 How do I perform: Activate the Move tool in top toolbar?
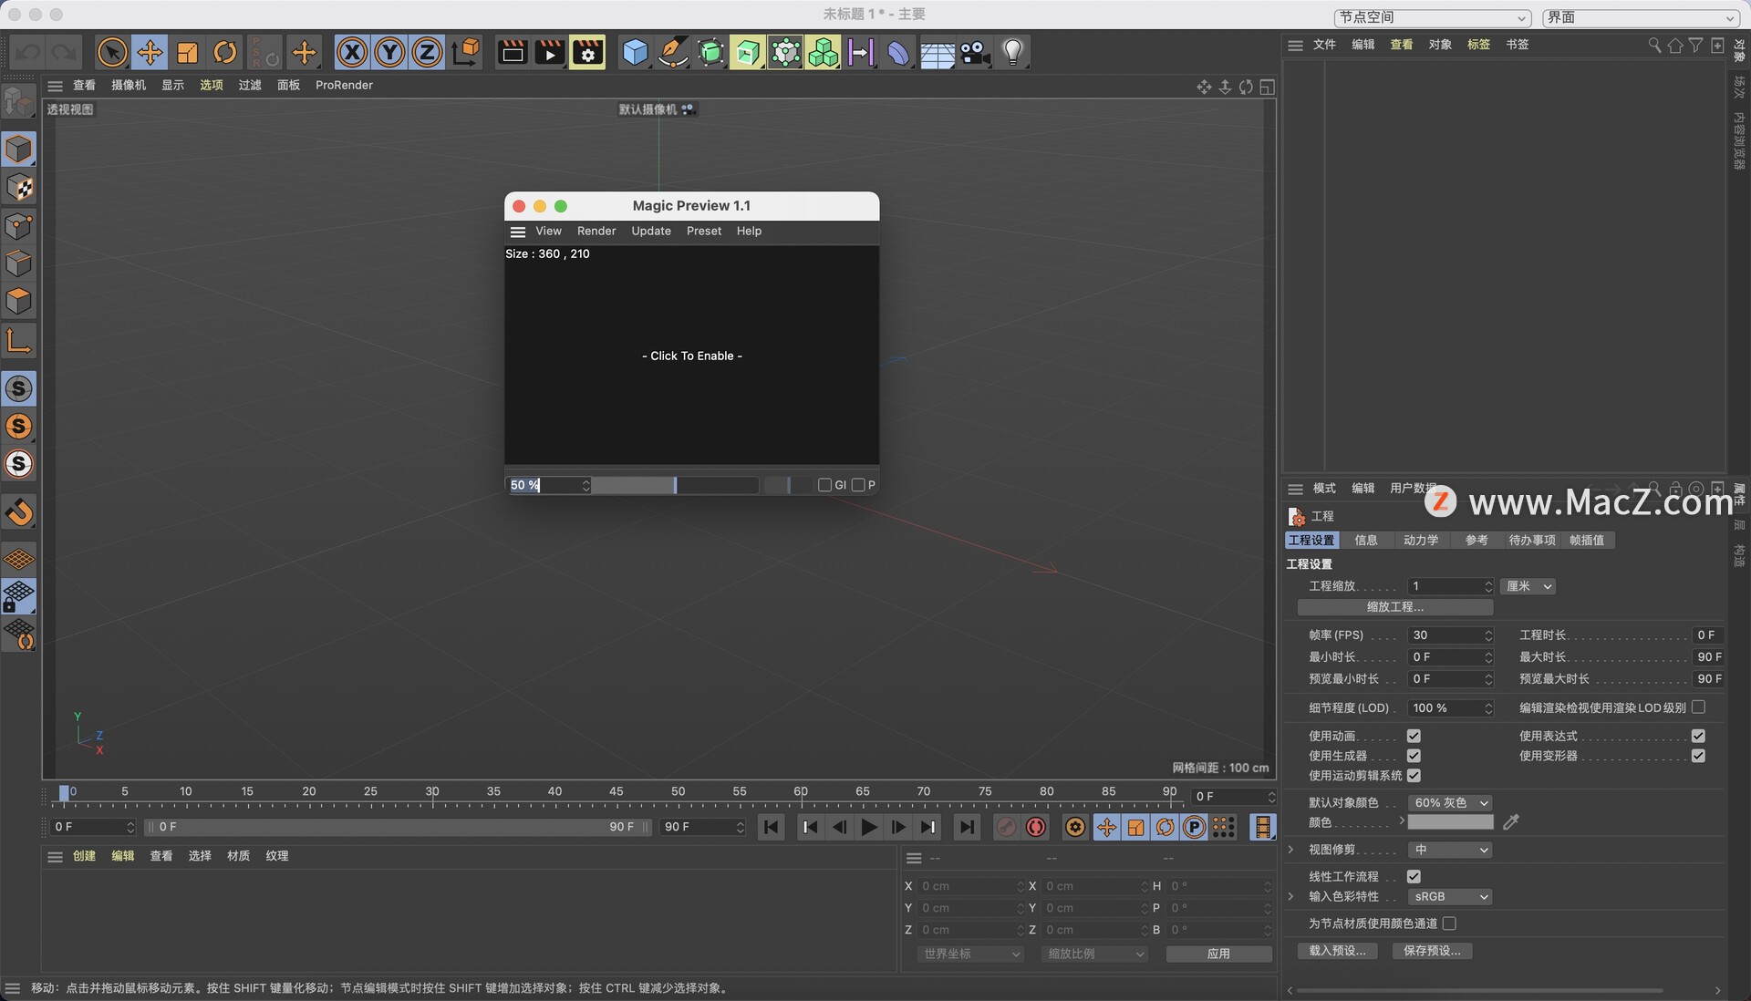(x=150, y=52)
